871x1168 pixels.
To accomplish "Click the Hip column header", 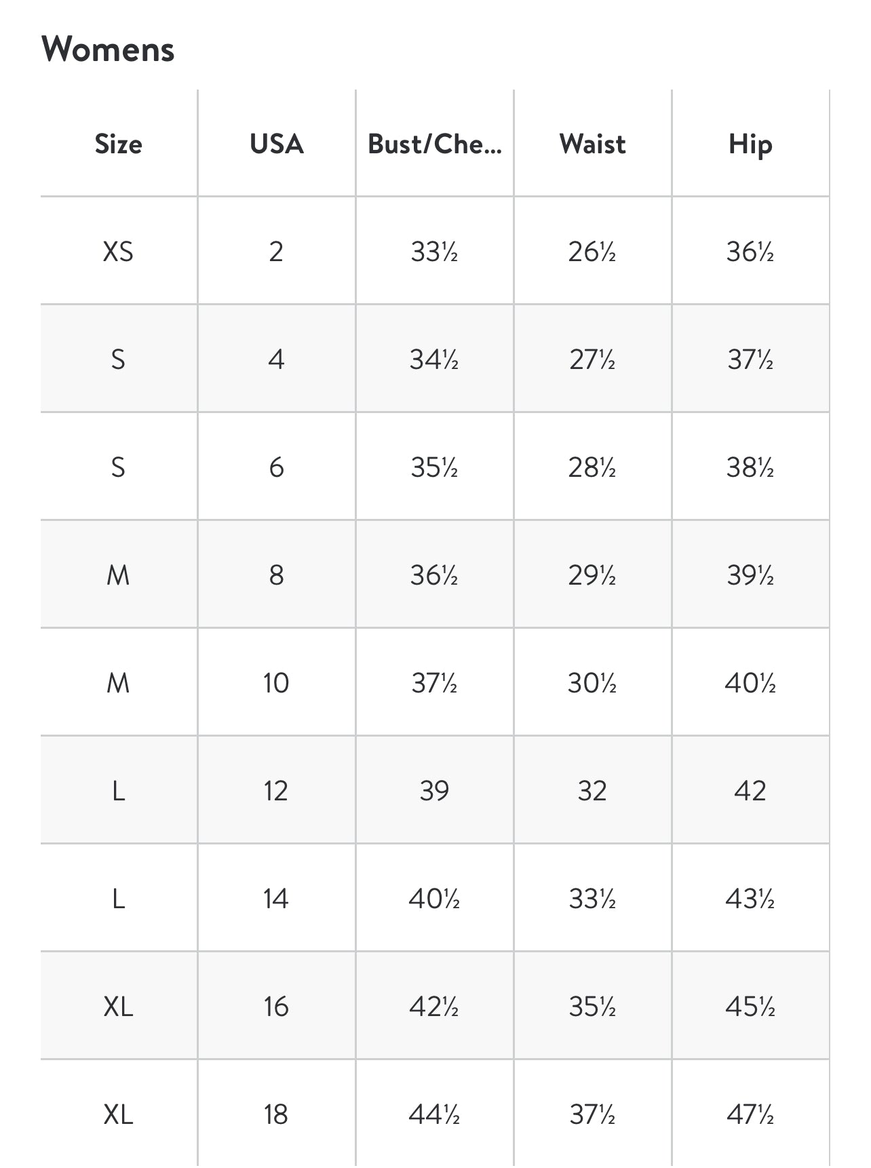I will (750, 144).
